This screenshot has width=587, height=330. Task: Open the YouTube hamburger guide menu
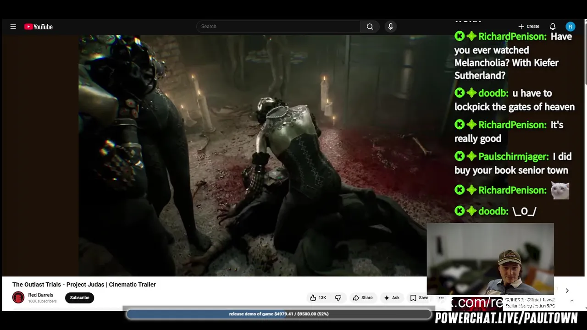pyautogui.click(x=13, y=27)
